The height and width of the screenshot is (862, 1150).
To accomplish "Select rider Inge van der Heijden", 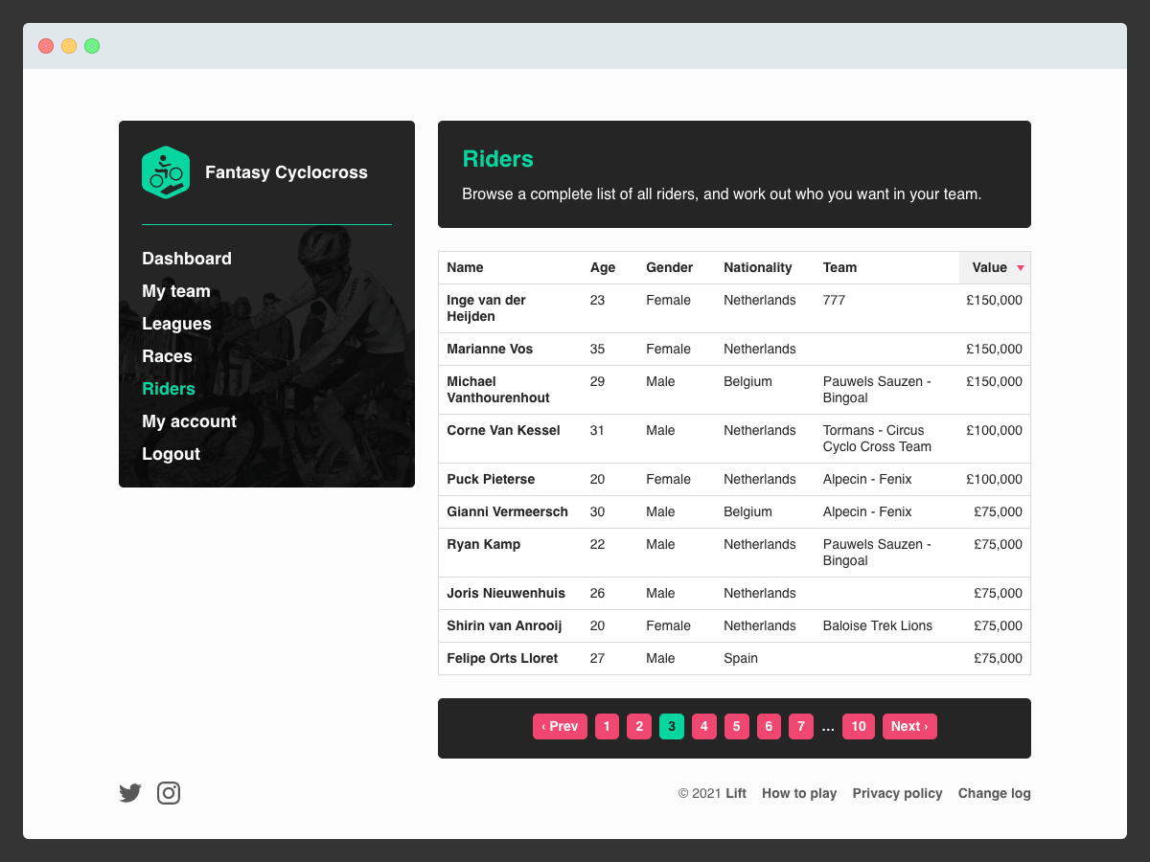I will point(486,308).
